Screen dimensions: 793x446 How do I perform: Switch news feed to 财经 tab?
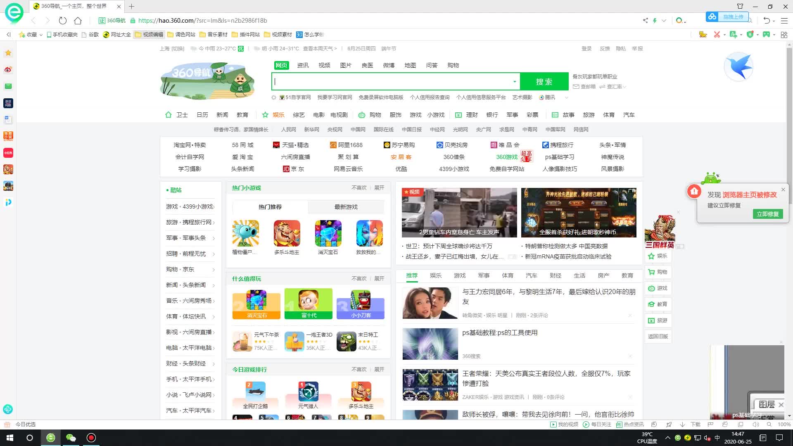point(556,275)
